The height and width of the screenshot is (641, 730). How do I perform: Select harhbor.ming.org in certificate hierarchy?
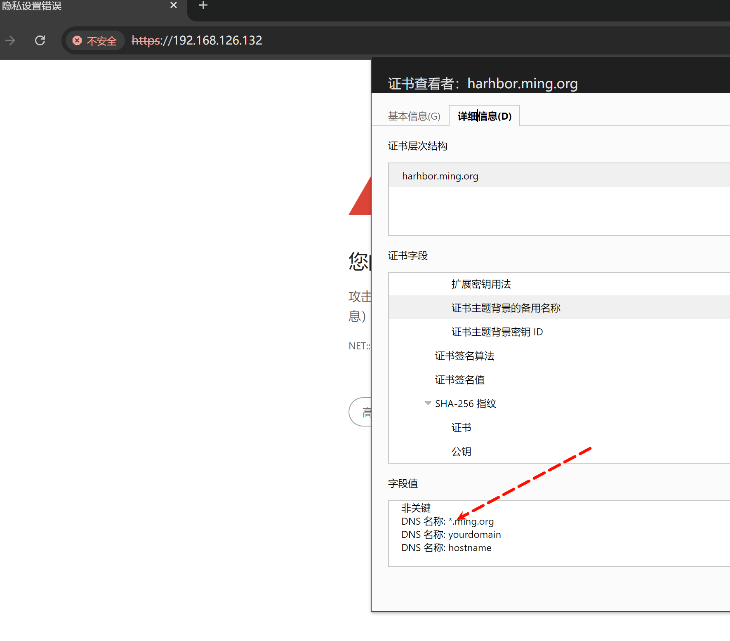tap(440, 176)
